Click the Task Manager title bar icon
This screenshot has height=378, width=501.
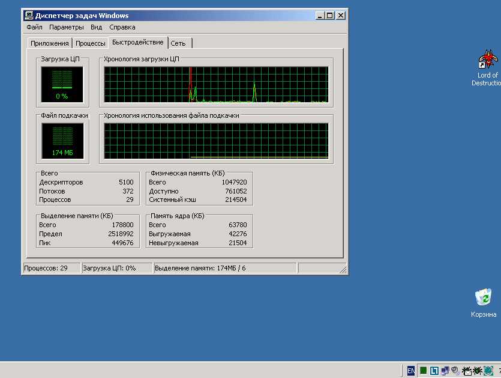click(28, 16)
